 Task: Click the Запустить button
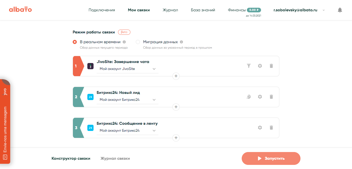[x=271, y=158]
